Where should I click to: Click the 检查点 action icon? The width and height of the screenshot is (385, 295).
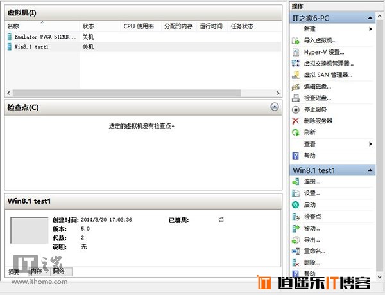tap(296, 217)
